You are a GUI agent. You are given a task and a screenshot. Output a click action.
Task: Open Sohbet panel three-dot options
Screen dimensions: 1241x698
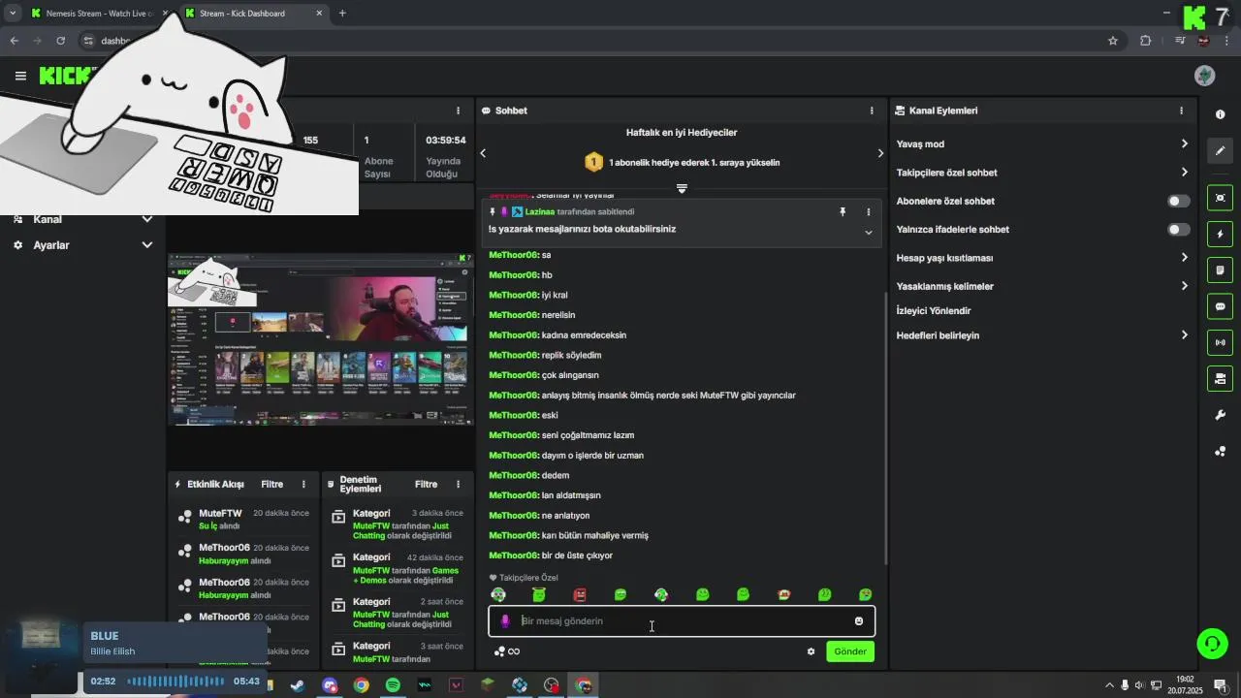tap(872, 111)
